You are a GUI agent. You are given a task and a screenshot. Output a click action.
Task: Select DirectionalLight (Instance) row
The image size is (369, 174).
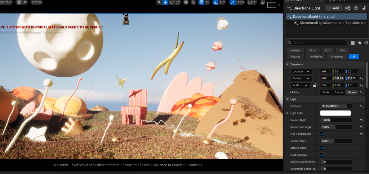[327, 17]
